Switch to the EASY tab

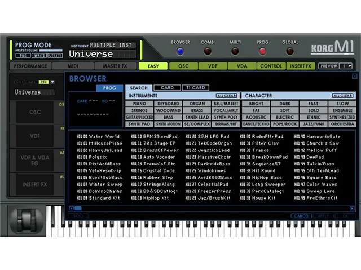(x=153, y=66)
